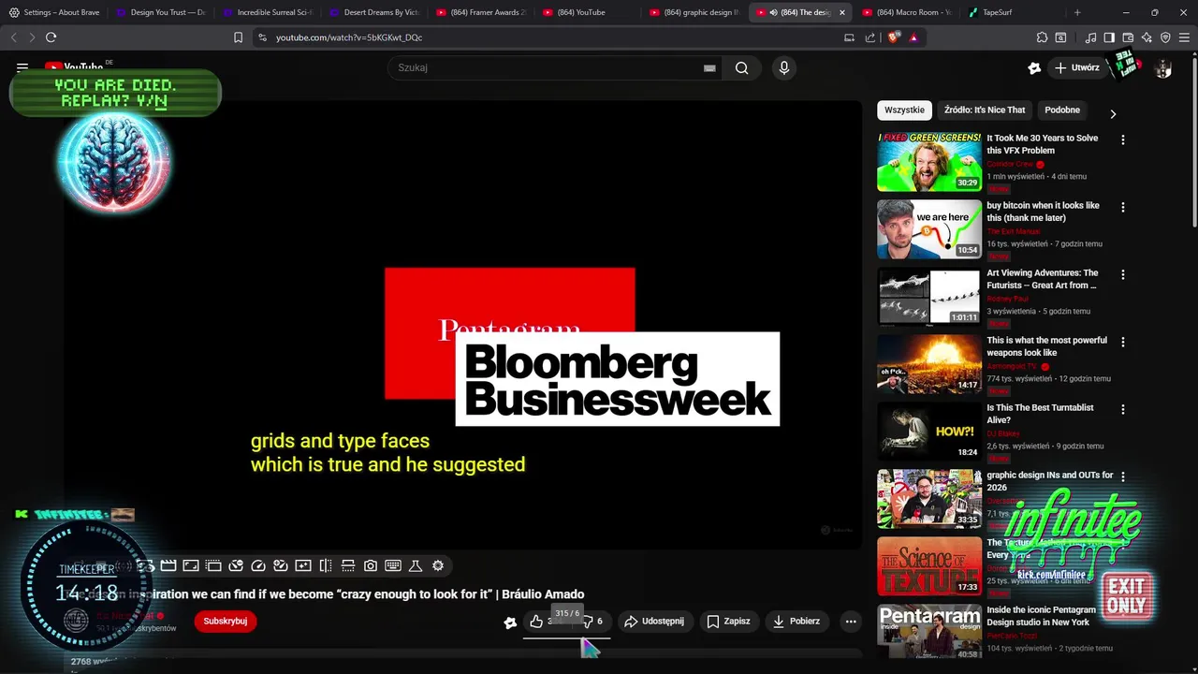Open 'buy bitcoin' video thumbnail
The image size is (1198, 674).
tap(929, 229)
